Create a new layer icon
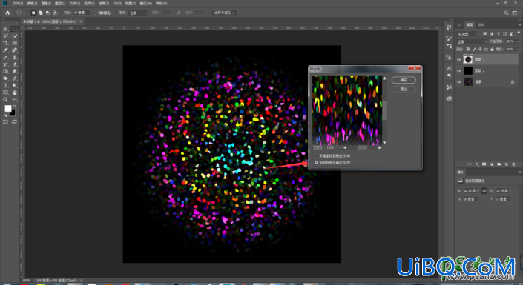The height and width of the screenshot is (285, 523). click(507, 164)
